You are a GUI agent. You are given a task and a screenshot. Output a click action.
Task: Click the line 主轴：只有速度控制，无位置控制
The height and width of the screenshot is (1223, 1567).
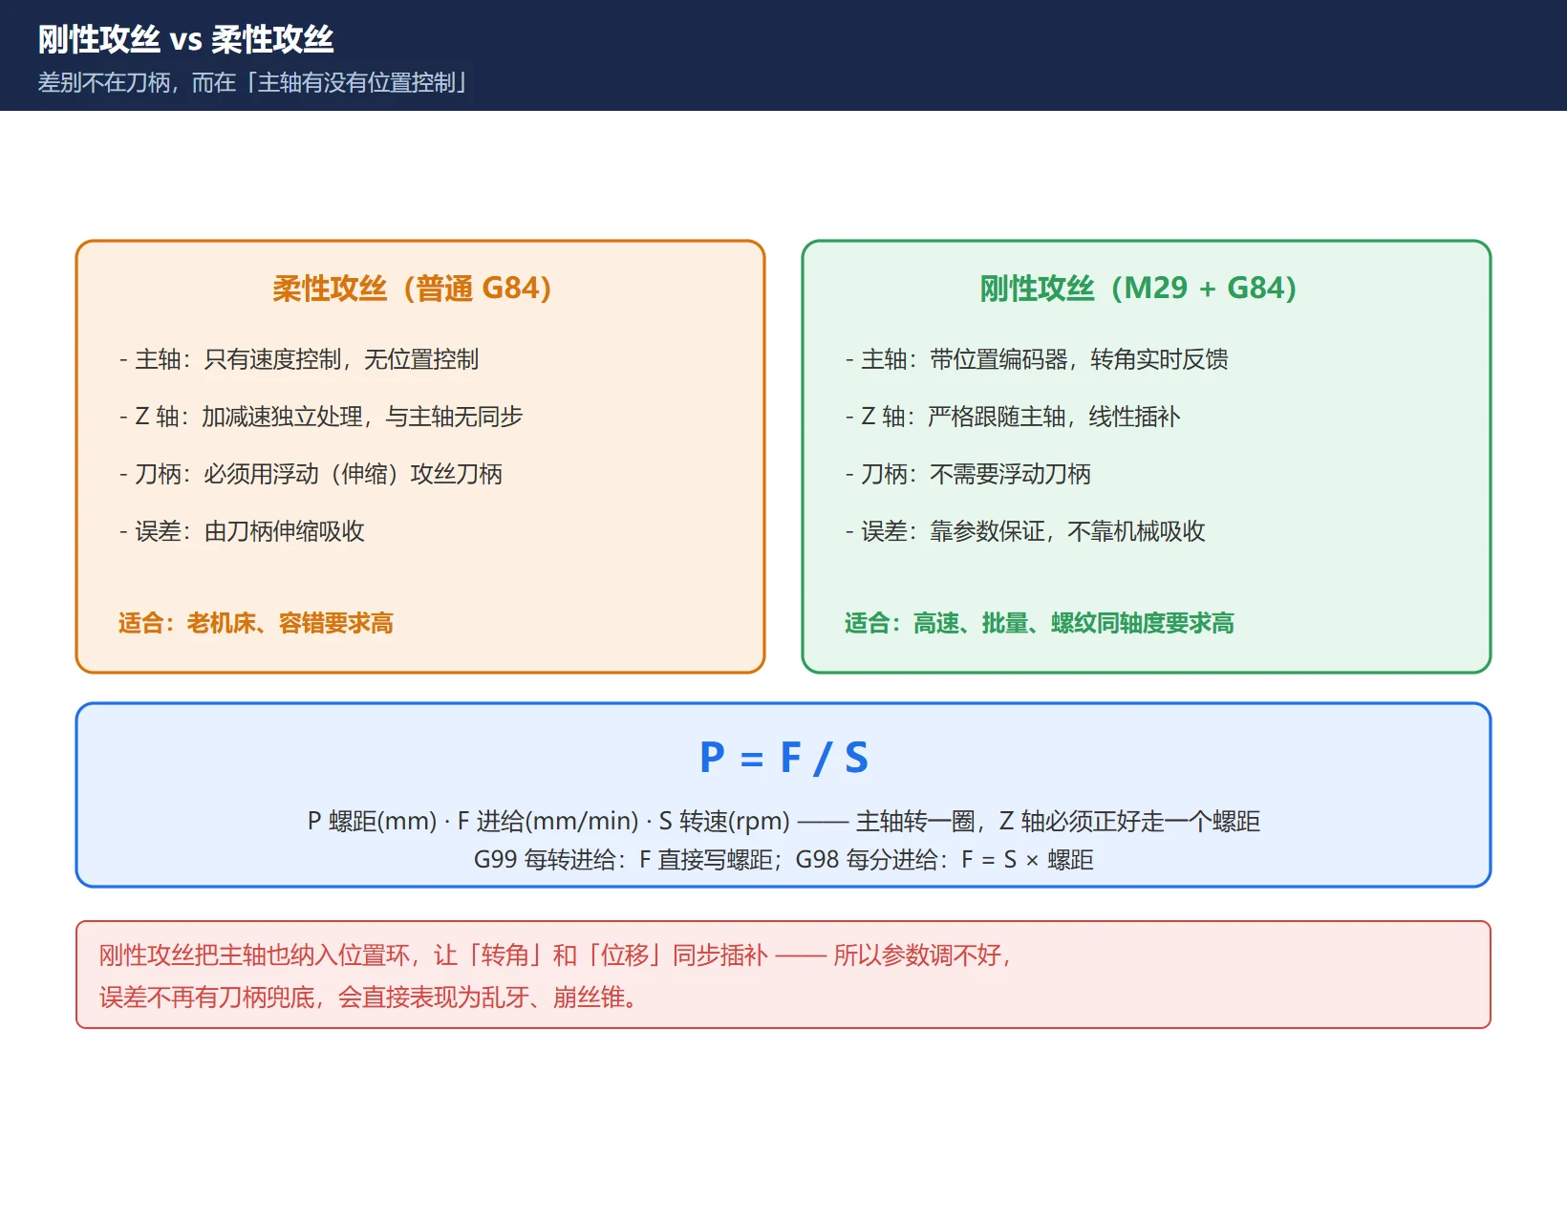[x=299, y=359]
